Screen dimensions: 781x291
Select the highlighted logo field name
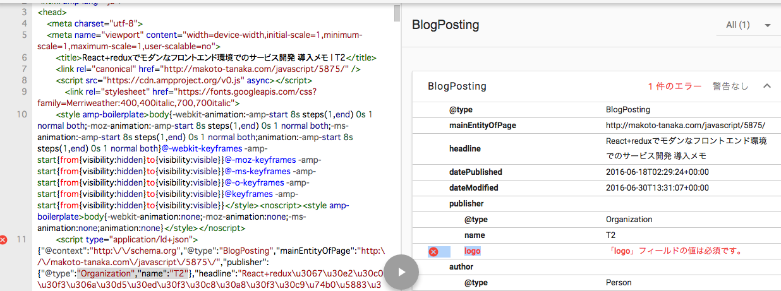473,251
